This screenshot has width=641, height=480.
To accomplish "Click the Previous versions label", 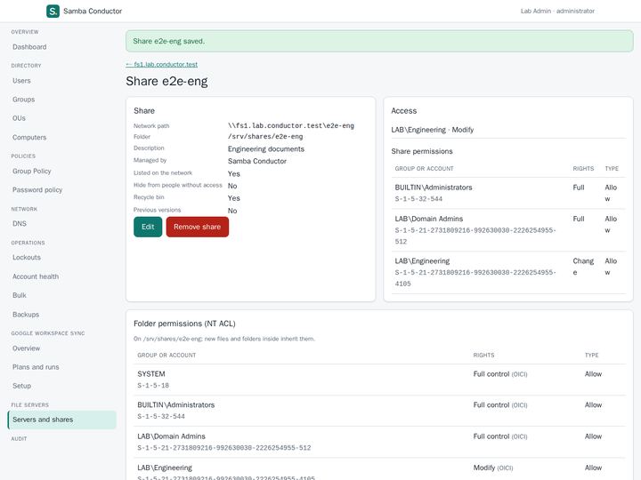I will [157, 210].
